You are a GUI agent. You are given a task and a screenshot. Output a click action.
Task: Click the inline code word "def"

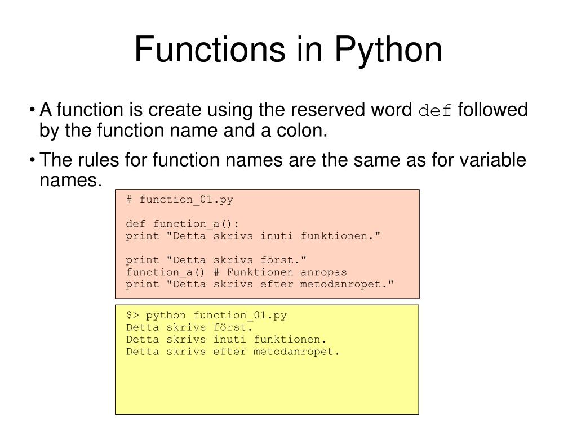pyautogui.click(x=435, y=111)
